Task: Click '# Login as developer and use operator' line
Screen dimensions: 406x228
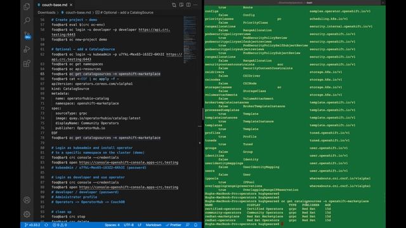Action: (88, 177)
